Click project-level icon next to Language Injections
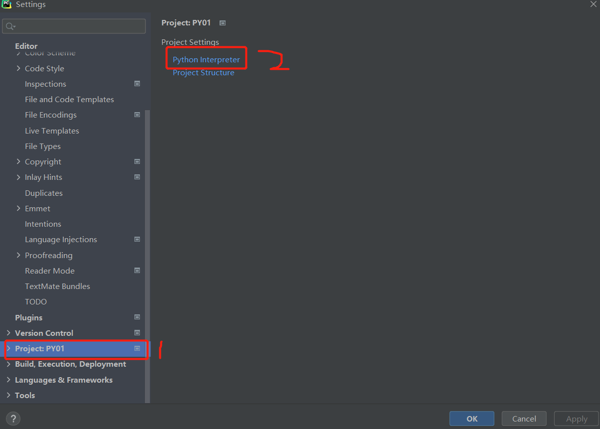The width and height of the screenshot is (600, 429). click(137, 239)
